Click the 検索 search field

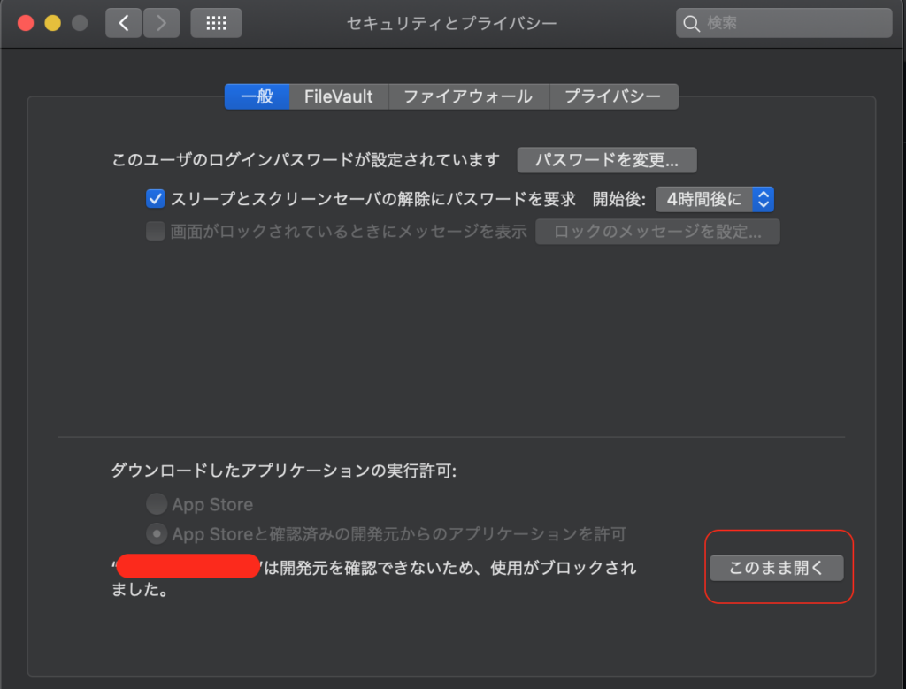click(784, 23)
